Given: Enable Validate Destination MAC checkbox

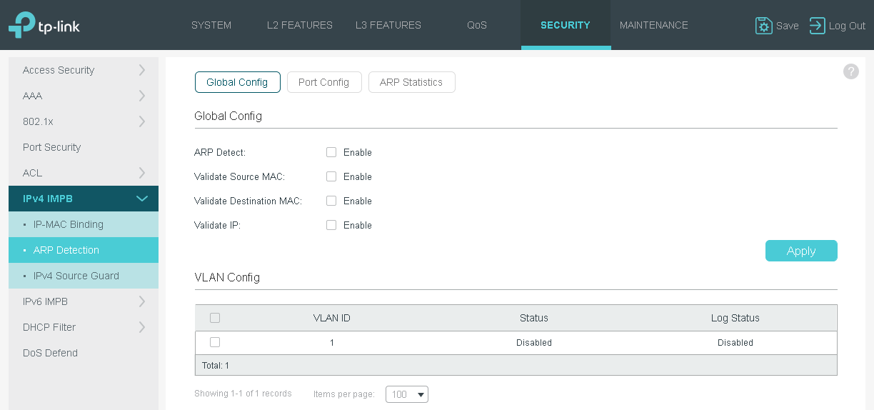Looking at the screenshot, I should pyautogui.click(x=331, y=201).
